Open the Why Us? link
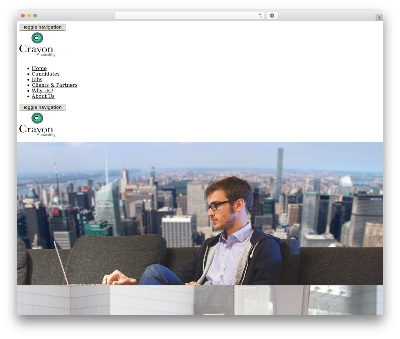Viewport: 400px width, 339px height. tap(42, 91)
